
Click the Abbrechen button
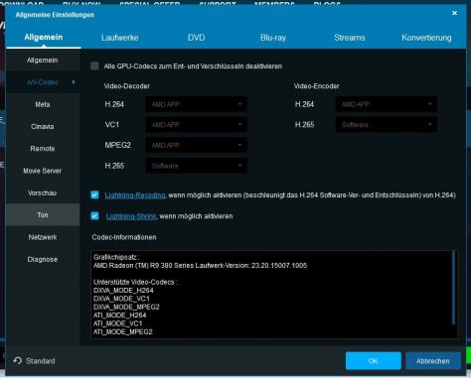(433, 361)
